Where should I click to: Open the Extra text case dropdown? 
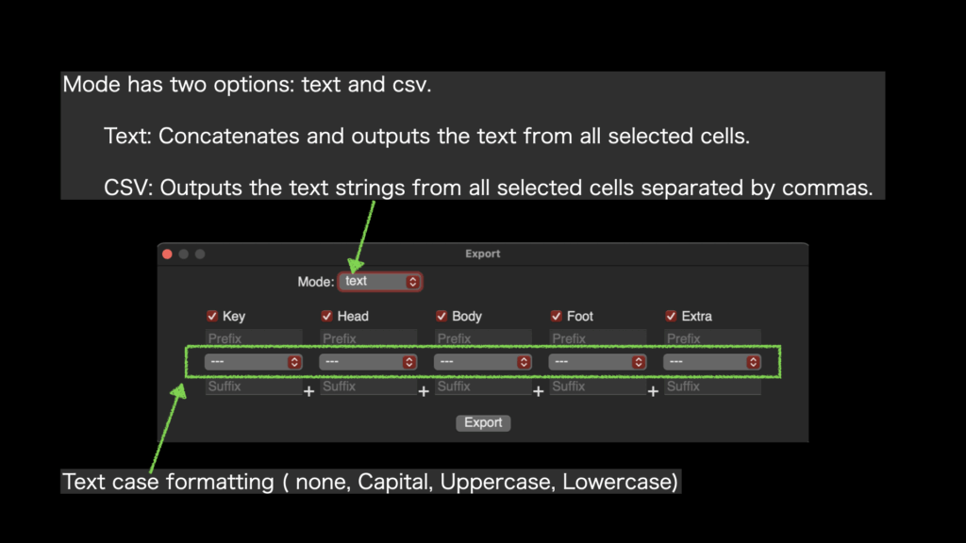[x=713, y=362]
